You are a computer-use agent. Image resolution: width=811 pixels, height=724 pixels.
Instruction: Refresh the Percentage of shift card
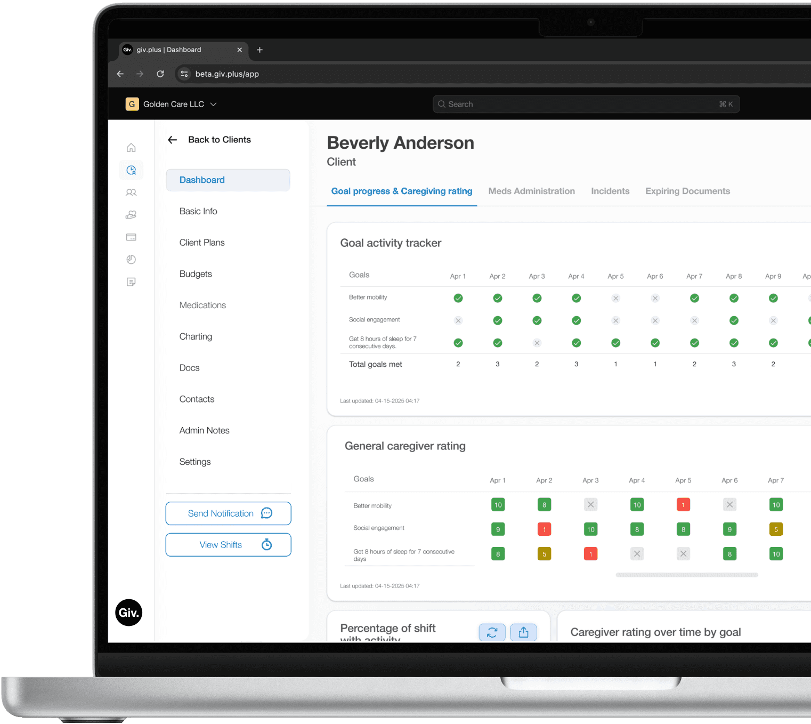492,632
